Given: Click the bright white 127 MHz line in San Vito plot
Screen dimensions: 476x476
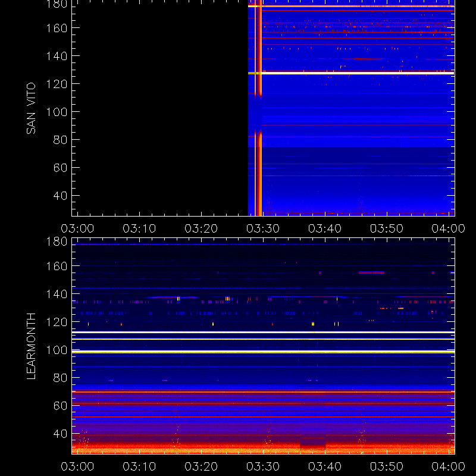Looking at the screenshot, I should coord(351,73).
